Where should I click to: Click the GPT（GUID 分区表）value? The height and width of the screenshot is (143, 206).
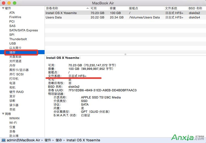point(95,112)
